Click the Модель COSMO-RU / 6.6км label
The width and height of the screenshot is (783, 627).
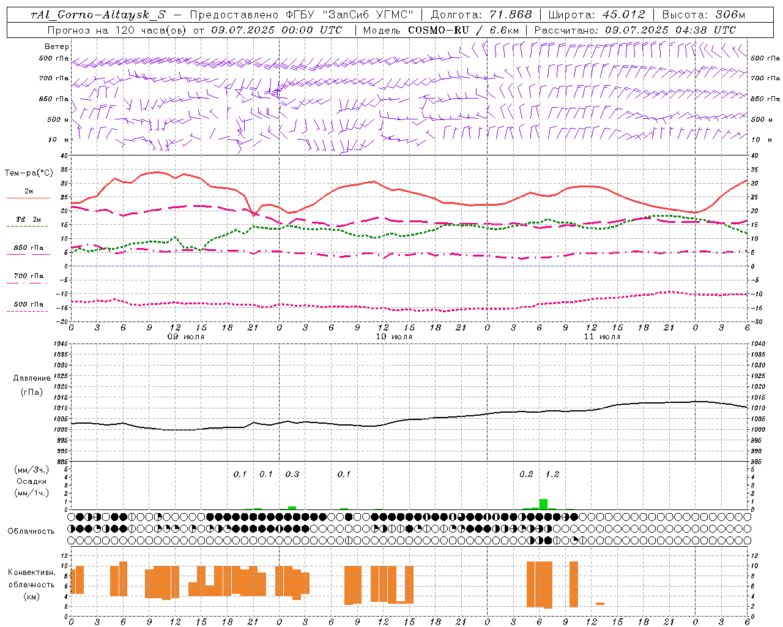441,30
